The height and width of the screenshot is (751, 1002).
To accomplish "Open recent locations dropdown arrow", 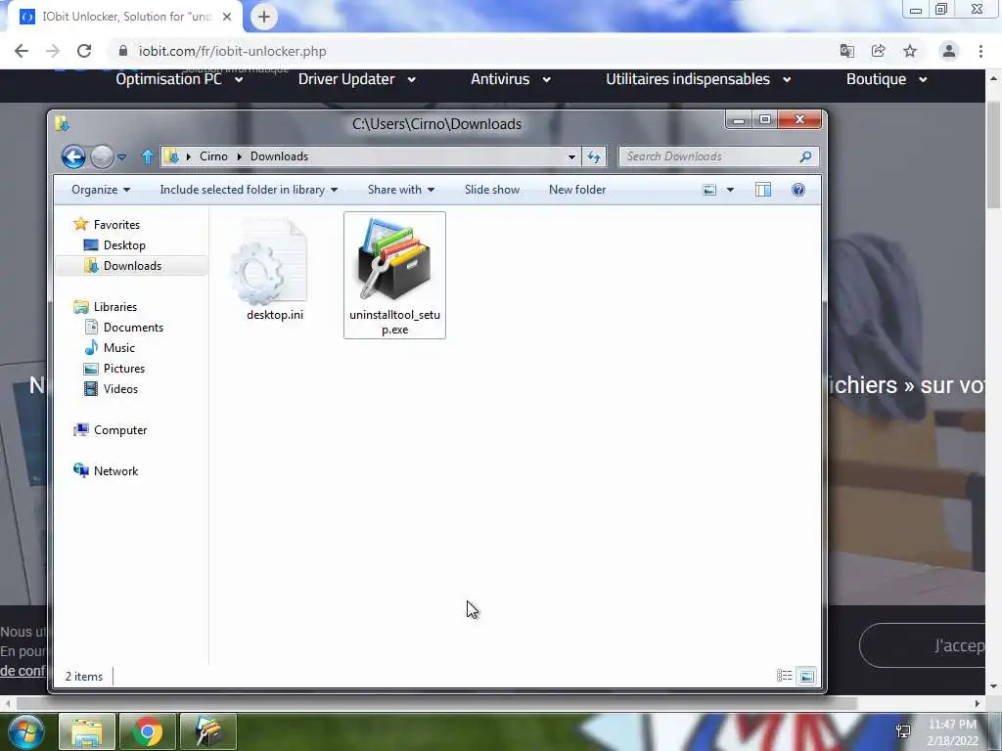I will [122, 157].
